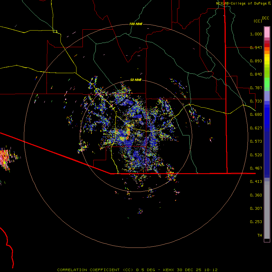The width and height of the screenshot is (272, 272).
Task: Click the 0.307 scale value
Action: 256,209
